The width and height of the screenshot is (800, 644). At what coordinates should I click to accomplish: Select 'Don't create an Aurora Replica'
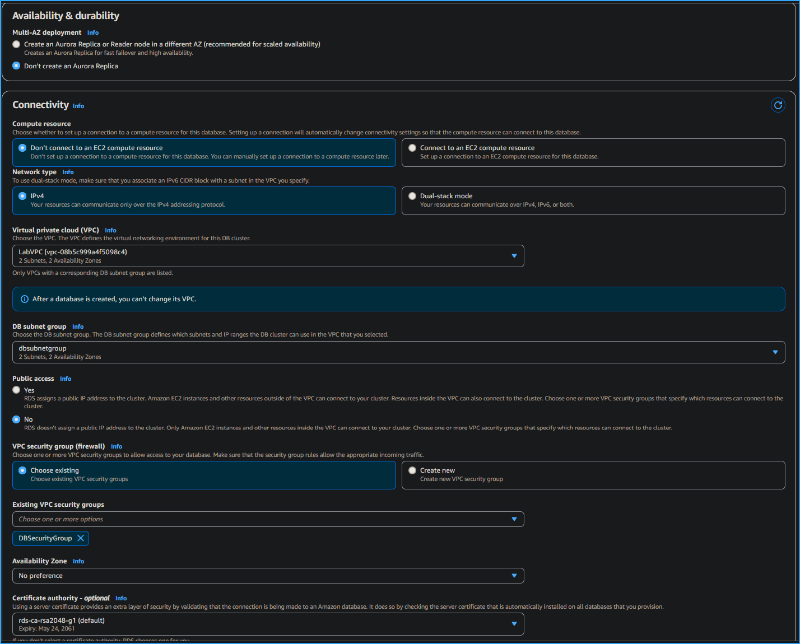click(16, 66)
